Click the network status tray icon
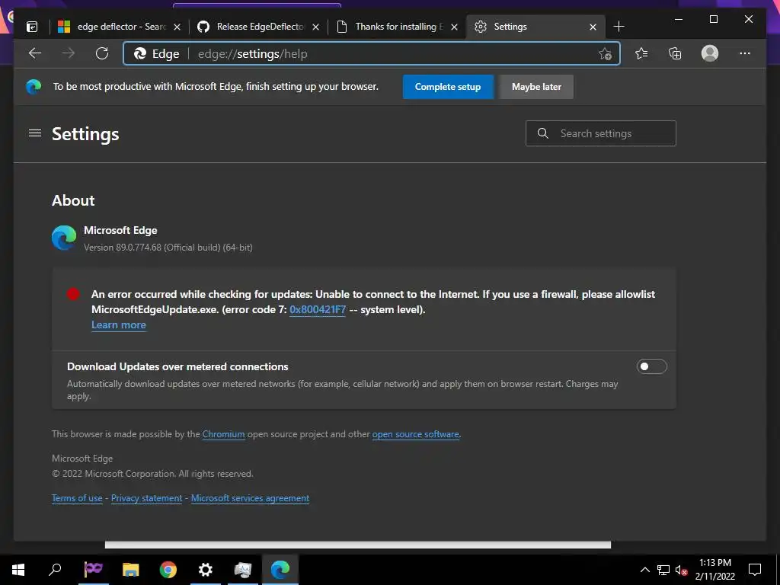Screen dimensions: 780x585 pyautogui.click(x=663, y=570)
